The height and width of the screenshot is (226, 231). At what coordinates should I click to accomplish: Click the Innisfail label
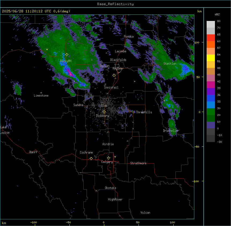(111, 88)
